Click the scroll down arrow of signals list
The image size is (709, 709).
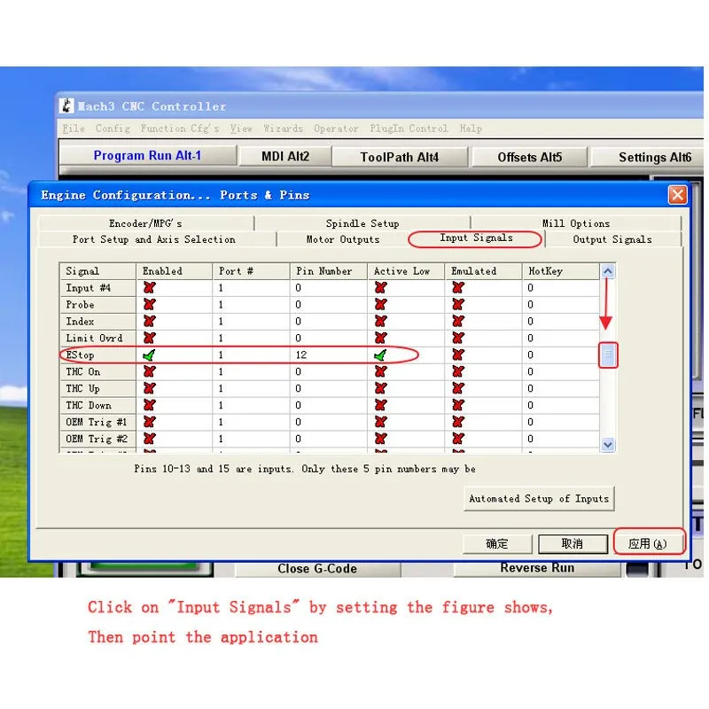(608, 445)
